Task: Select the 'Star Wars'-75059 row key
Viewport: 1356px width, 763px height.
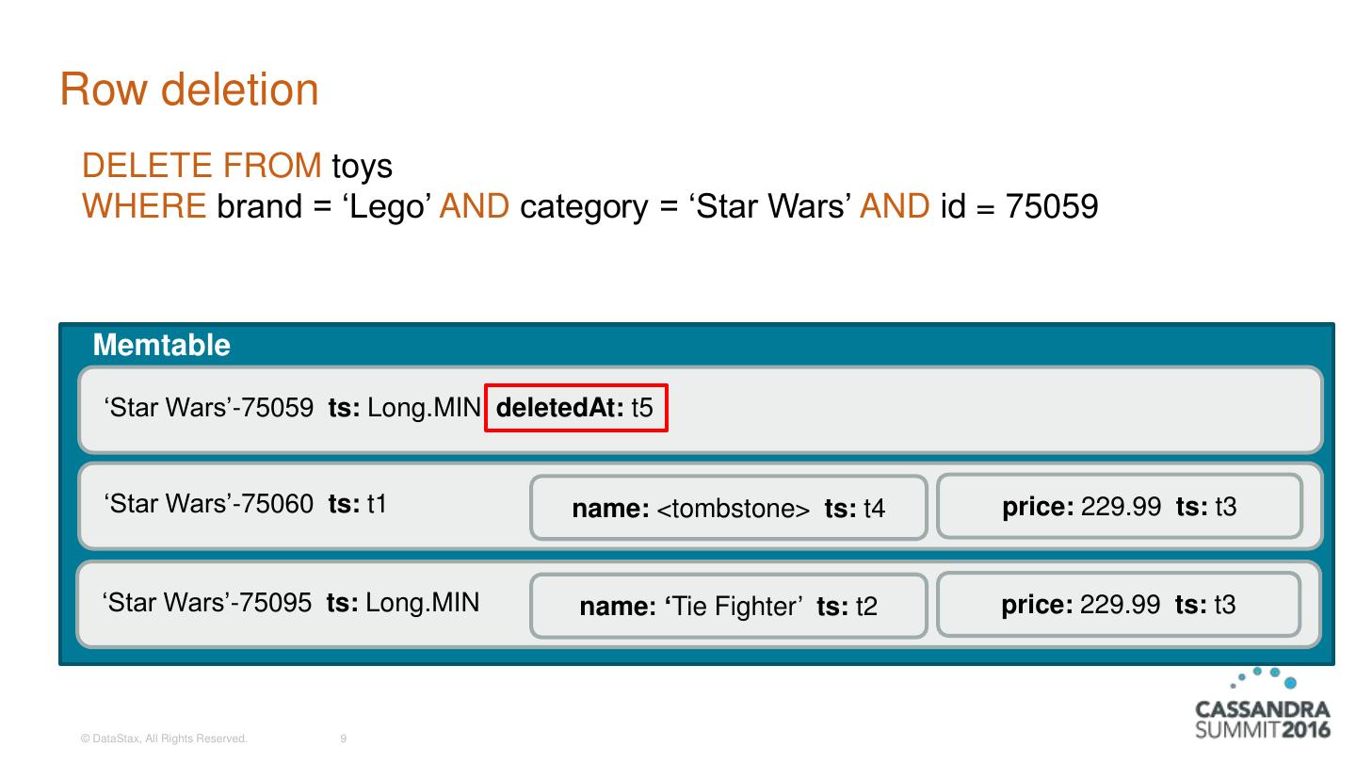Action: point(209,408)
